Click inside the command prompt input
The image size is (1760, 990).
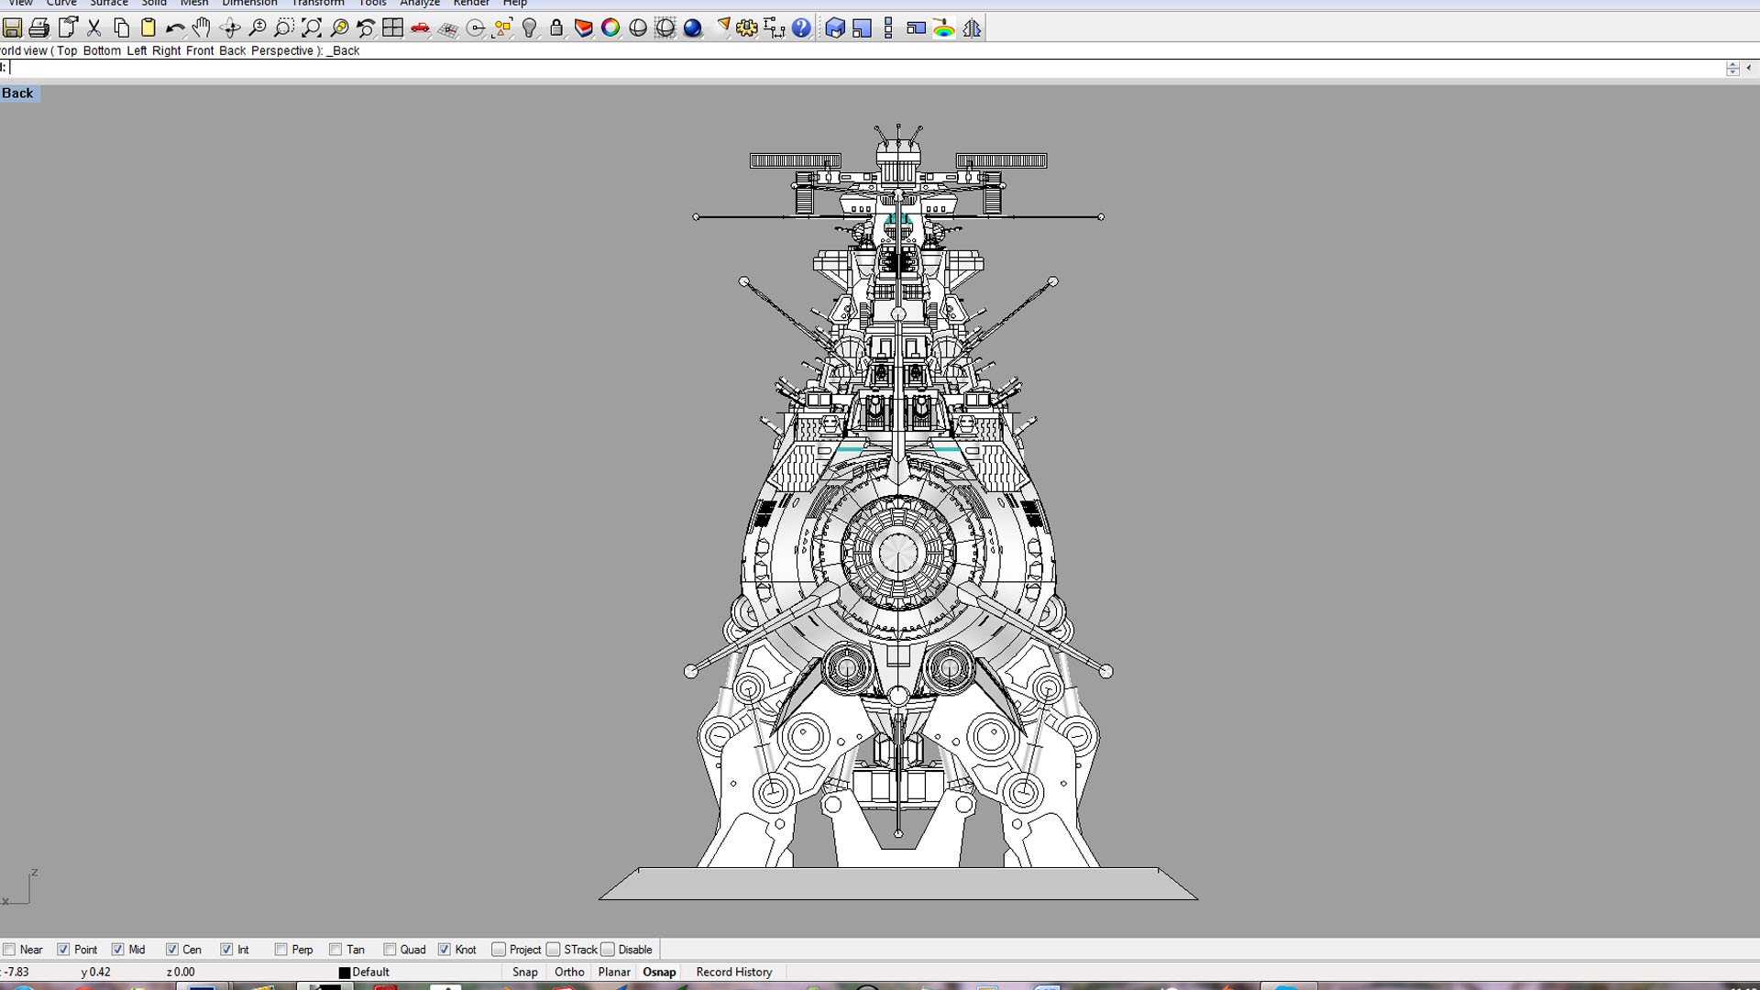click(x=866, y=68)
